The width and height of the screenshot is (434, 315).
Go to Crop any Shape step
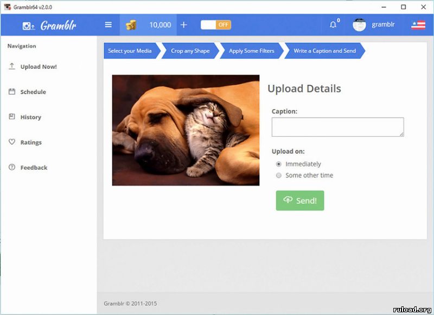click(190, 51)
